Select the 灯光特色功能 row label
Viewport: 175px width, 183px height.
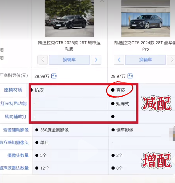click(14, 104)
